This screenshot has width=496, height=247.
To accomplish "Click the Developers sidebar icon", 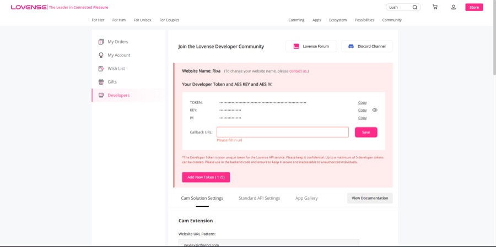I will (x=101, y=95).
